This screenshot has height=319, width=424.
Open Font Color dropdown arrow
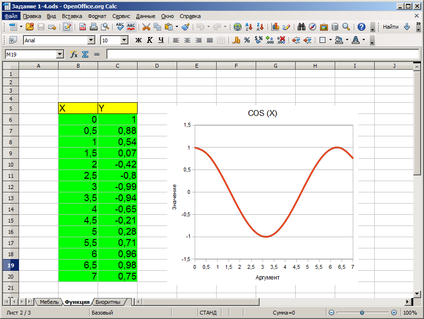(x=363, y=40)
